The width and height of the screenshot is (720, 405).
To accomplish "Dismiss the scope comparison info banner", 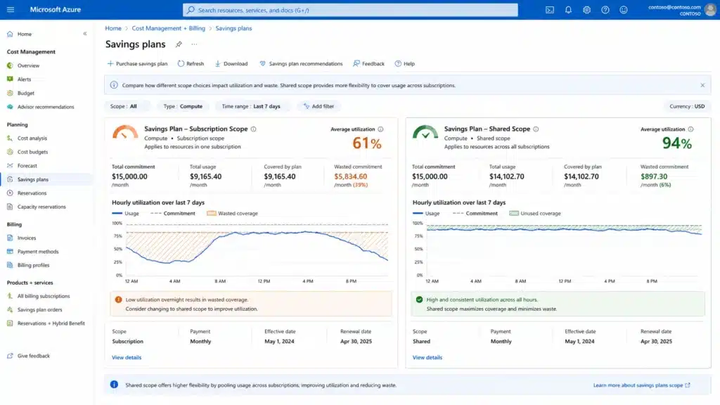I will click(x=702, y=85).
